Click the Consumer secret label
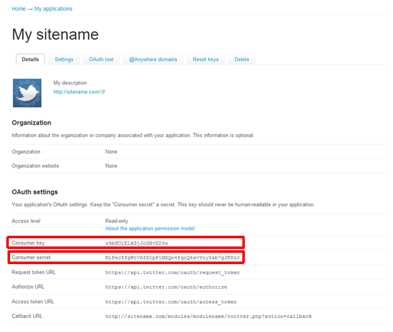This screenshot has height=332, width=393. (x=31, y=257)
